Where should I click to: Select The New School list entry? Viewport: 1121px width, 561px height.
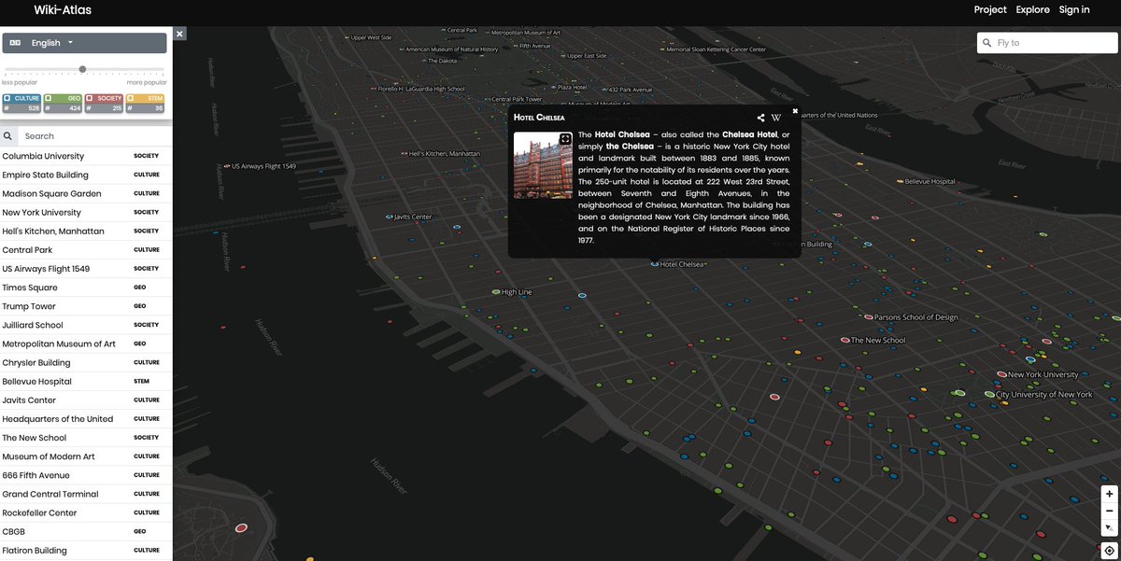[86, 438]
